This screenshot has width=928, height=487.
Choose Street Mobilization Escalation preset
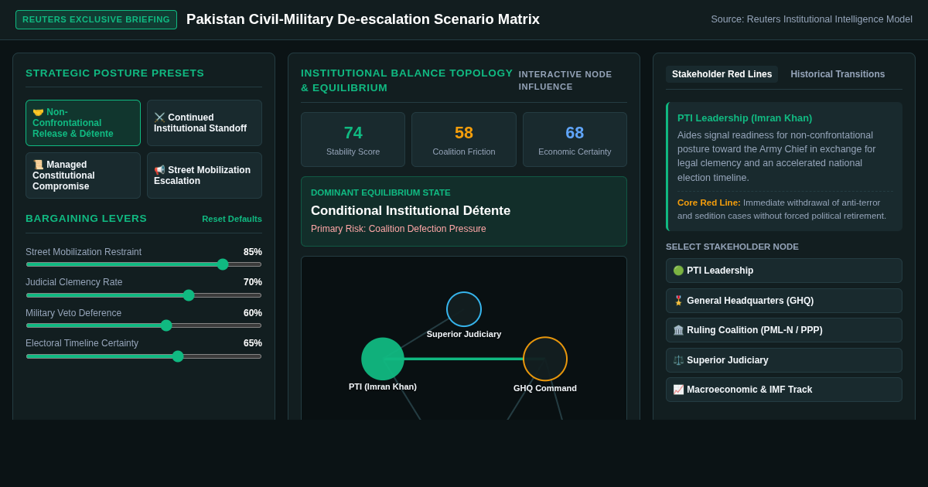[204, 175]
